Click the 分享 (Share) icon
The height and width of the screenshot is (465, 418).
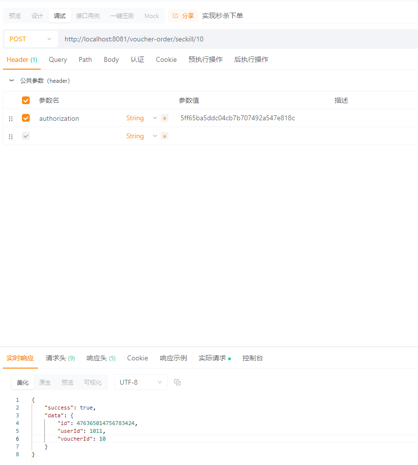click(175, 15)
